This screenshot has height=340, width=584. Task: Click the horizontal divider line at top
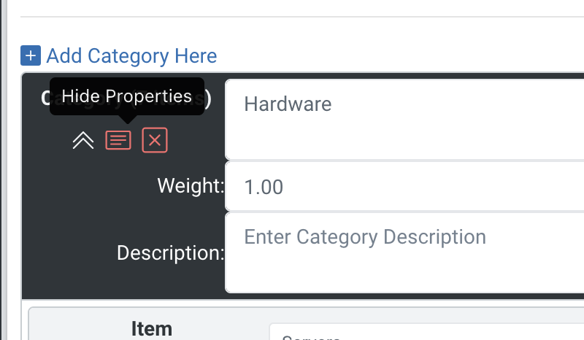click(x=302, y=16)
